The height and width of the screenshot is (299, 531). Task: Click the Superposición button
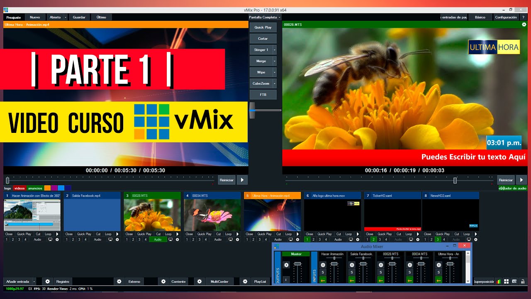pos(484,282)
